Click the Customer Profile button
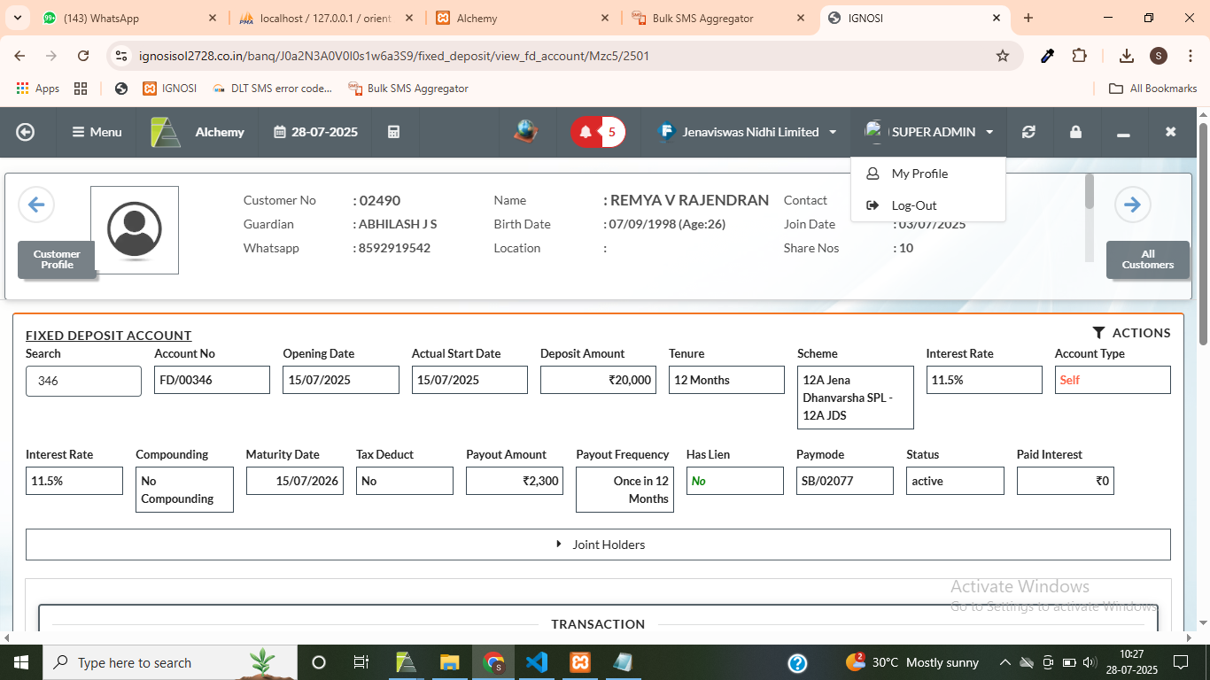 coord(57,259)
